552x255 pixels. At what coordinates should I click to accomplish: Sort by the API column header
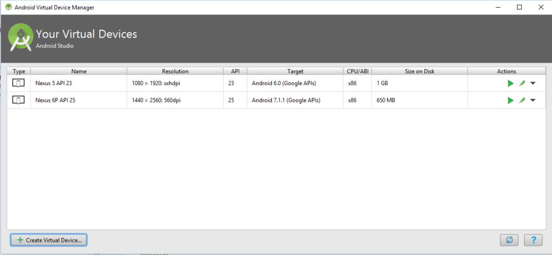point(235,71)
